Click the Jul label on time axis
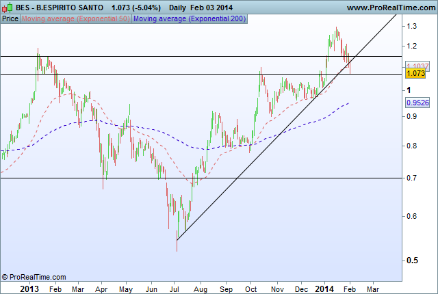This screenshot has width=438, height=294. coord(175,289)
